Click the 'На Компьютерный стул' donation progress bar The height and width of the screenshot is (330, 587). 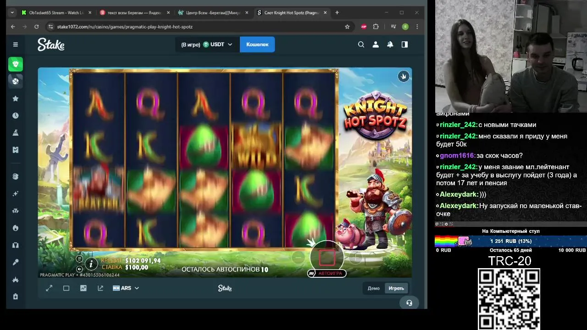click(x=511, y=241)
